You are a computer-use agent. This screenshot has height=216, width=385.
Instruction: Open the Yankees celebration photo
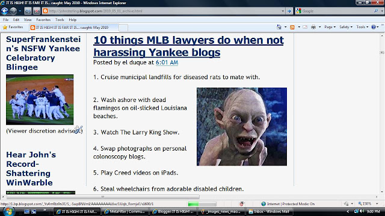[40, 100]
